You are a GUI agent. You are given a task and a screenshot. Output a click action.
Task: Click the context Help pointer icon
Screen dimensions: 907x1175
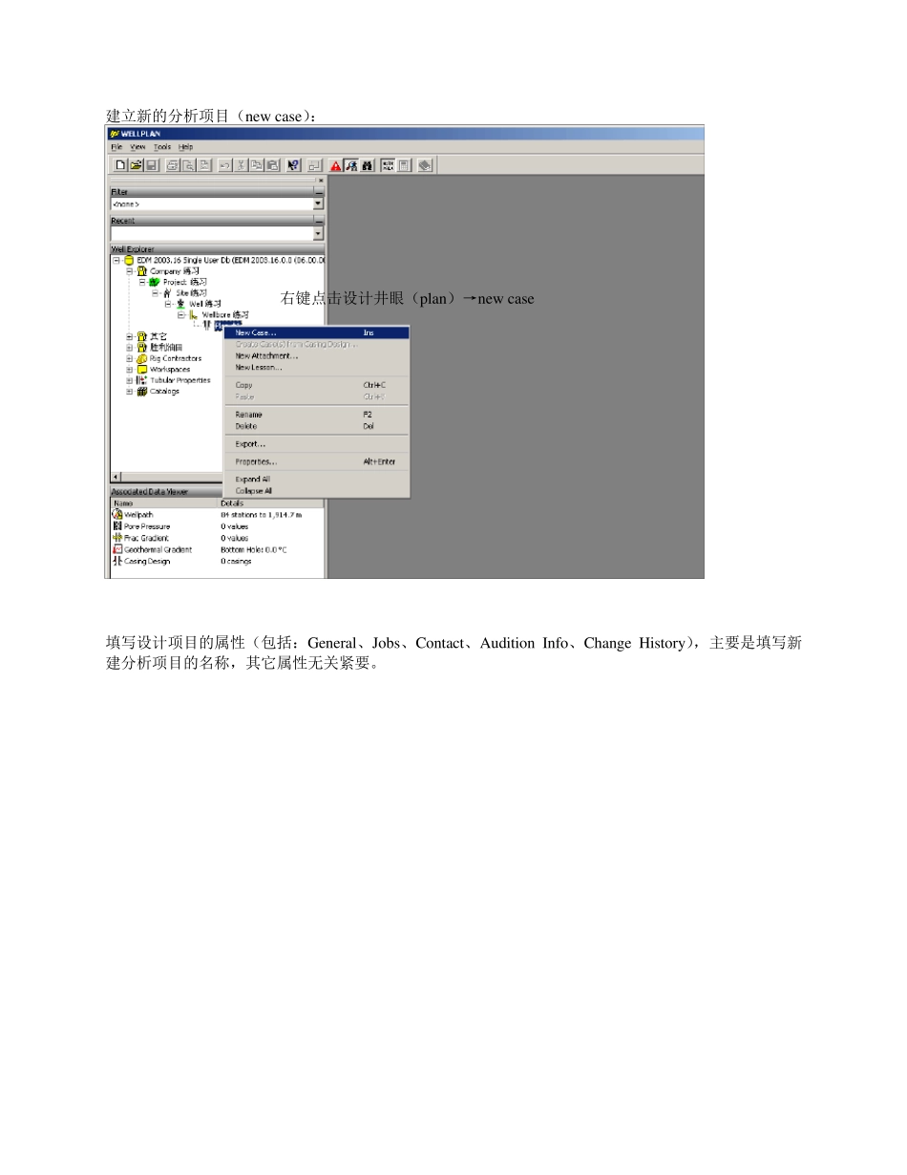point(293,165)
